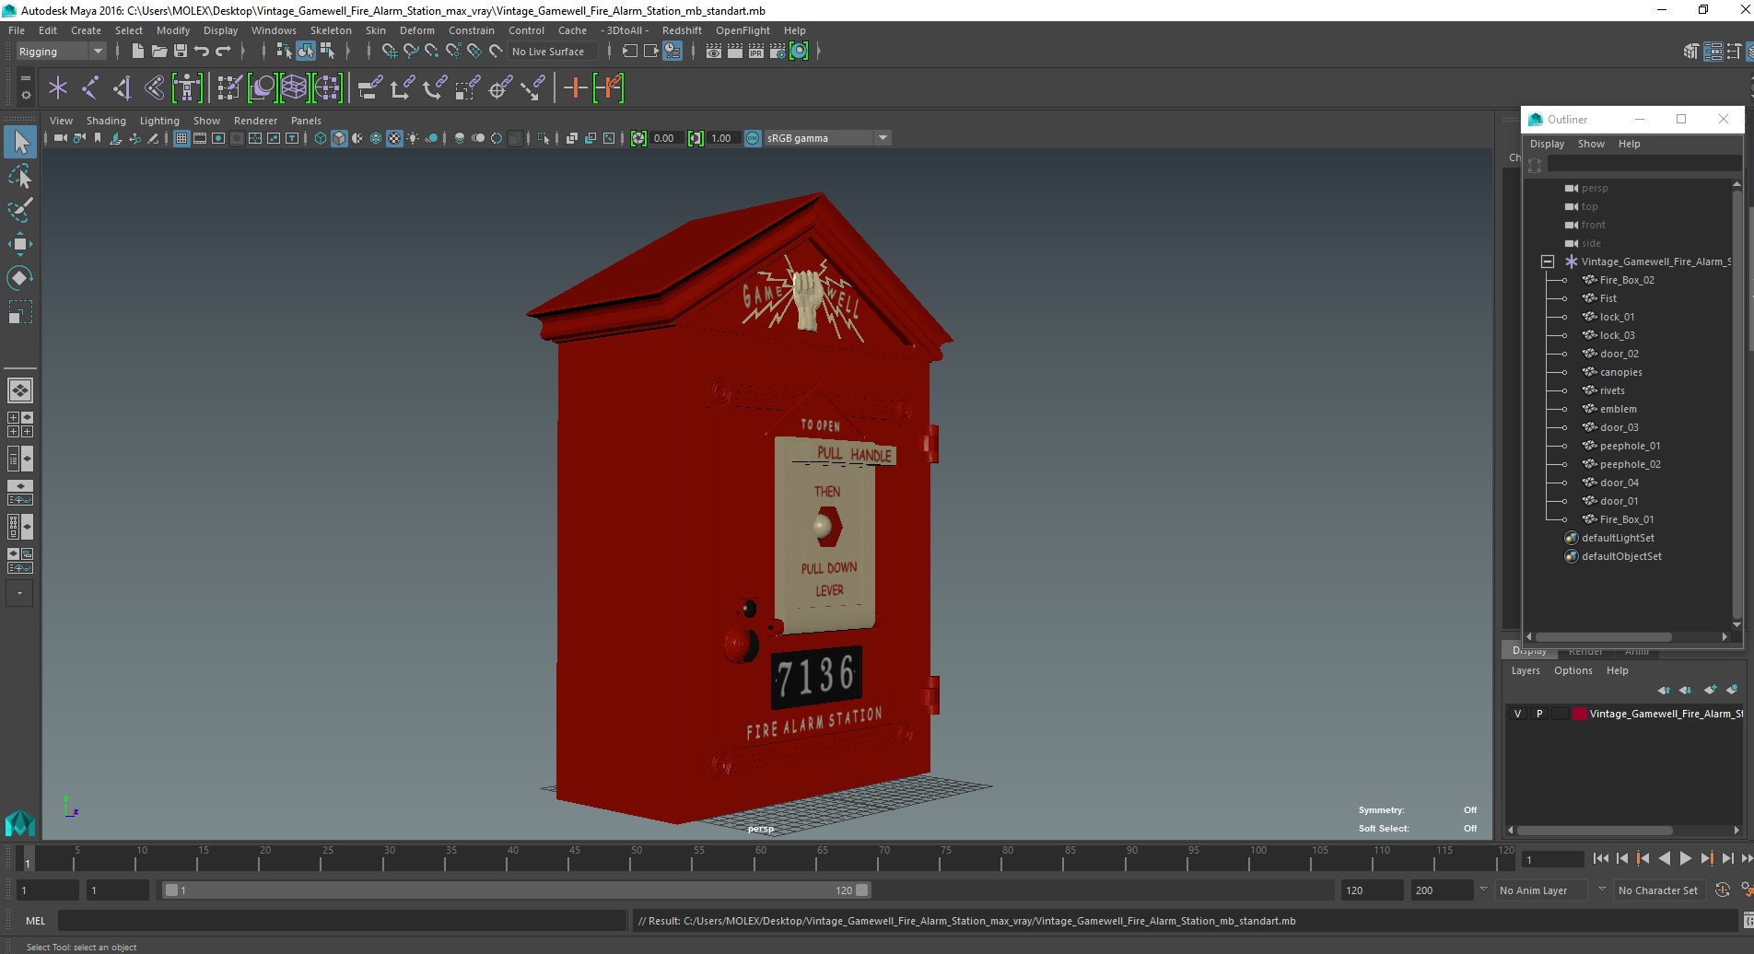Toggle smooth shade all in viewport toolbar
Image resolution: width=1754 pixels, height=954 pixels.
(339, 138)
